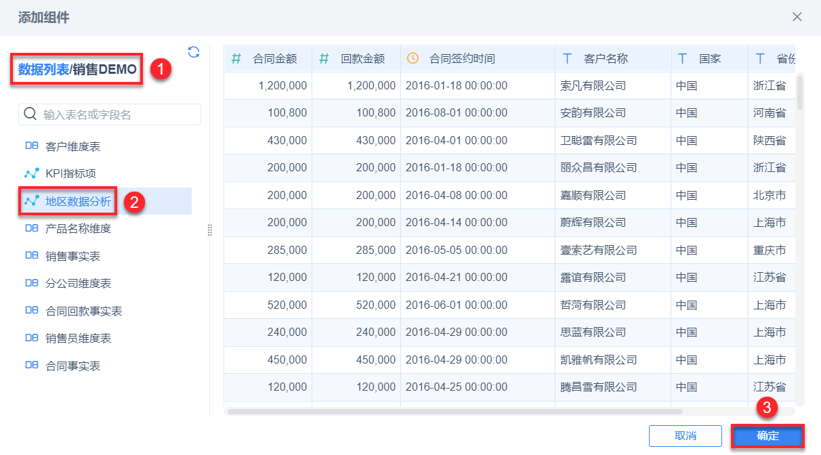
Task: Click the DB icon beside 合同回款事实表
Action: tap(31, 310)
